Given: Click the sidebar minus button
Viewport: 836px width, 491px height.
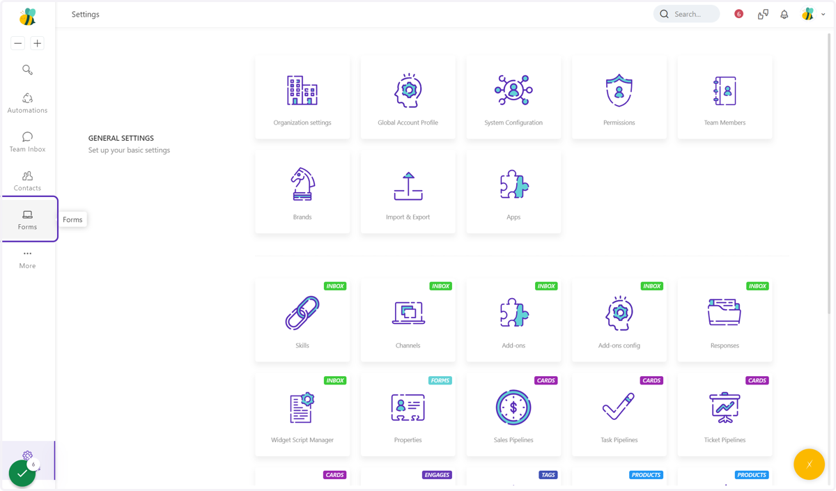Looking at the screenshot, I should tap(18, 43).
